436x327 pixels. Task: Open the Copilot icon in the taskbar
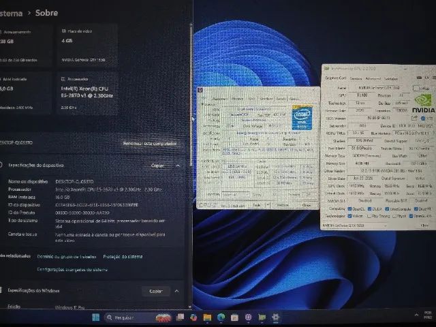pos(193,317)
